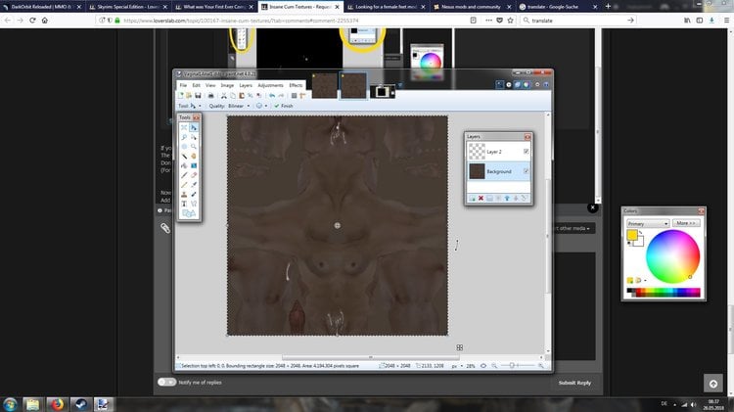This screenshot has width=734, height=412.
Task: Toggle the Notify me of replies switch
Action: tap(166, 382)
